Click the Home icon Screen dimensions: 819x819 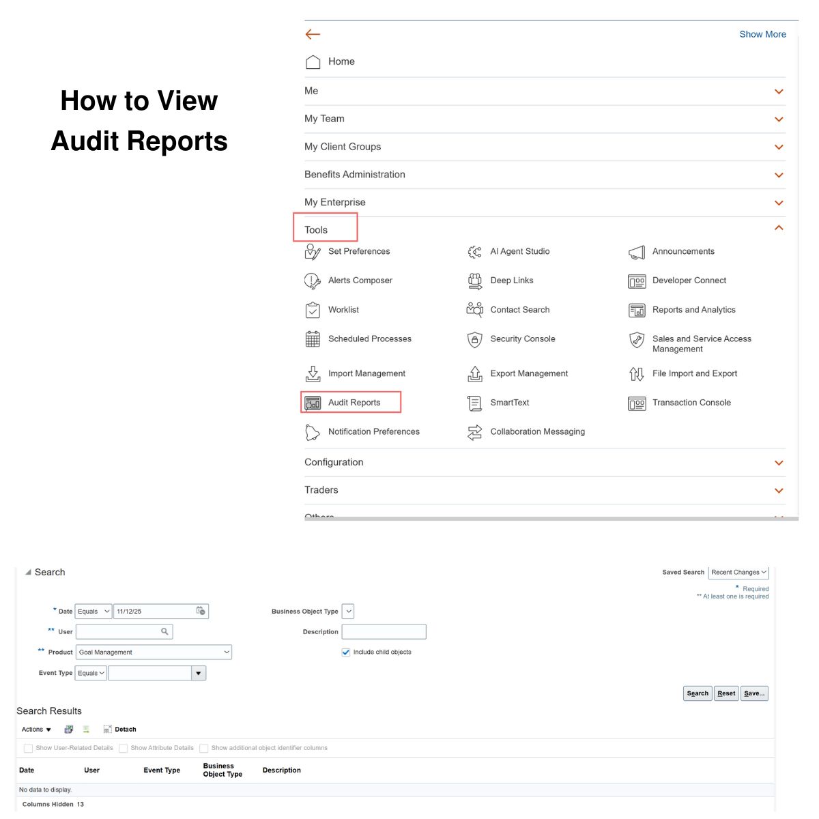coord(313,62)
